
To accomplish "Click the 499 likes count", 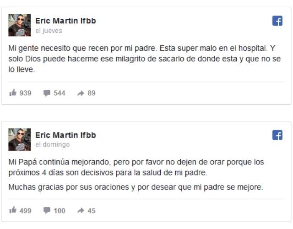I will coord(26,211).
